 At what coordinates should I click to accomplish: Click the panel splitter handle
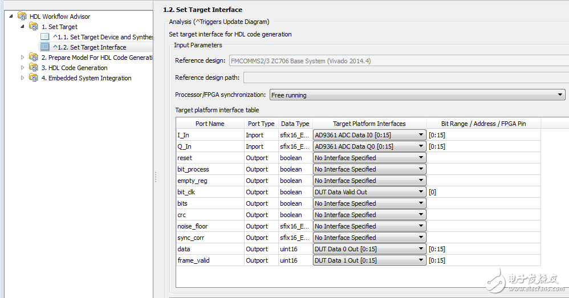point(155,178)
